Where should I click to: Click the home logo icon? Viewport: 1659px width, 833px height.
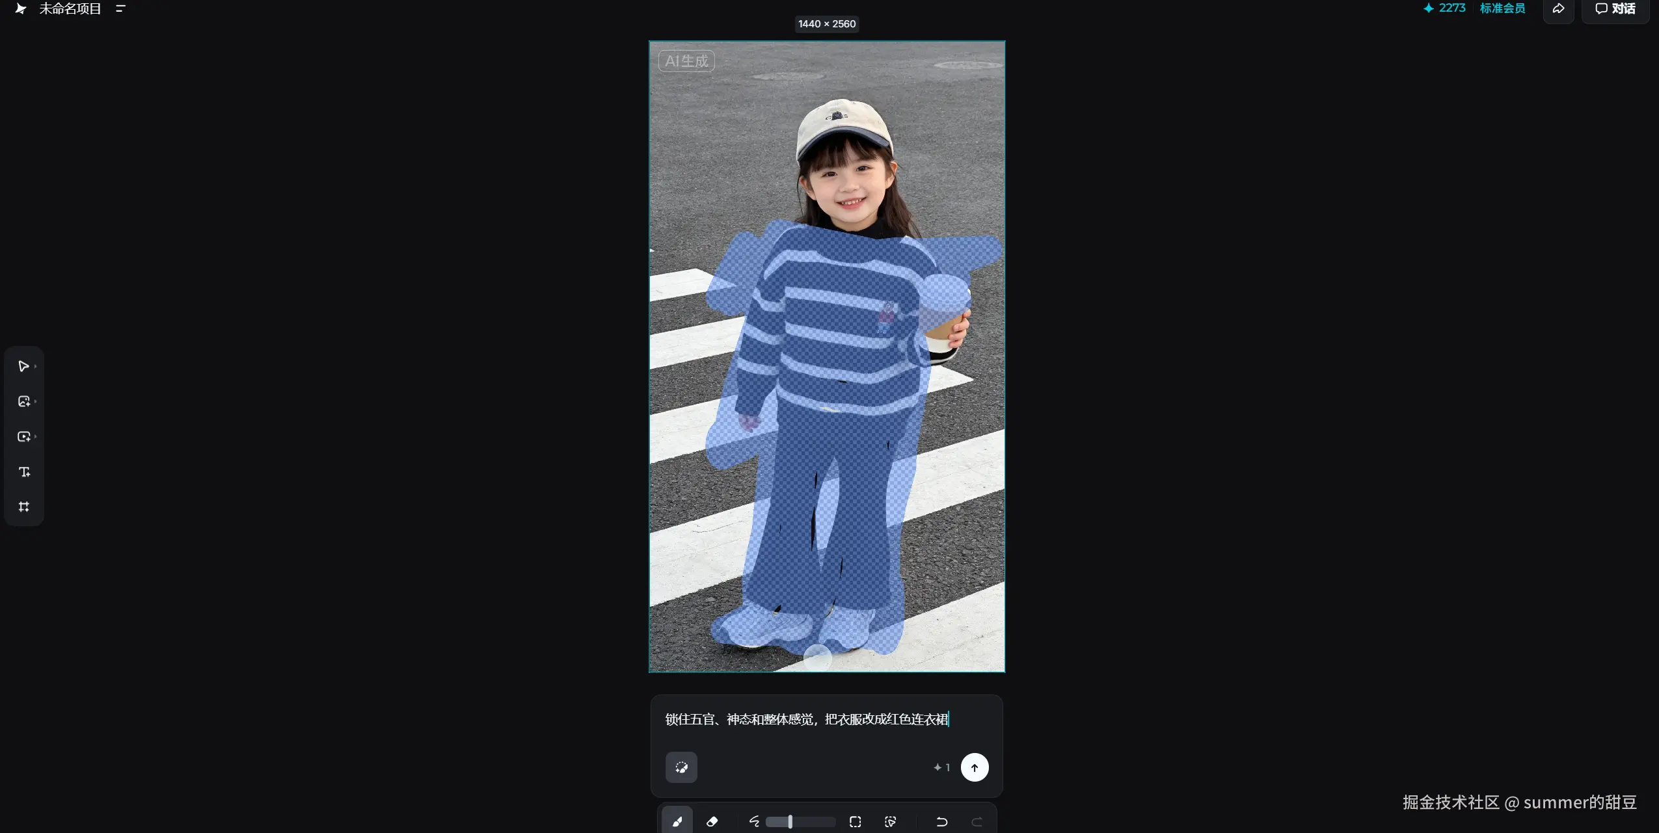click(x=21, y=8)
